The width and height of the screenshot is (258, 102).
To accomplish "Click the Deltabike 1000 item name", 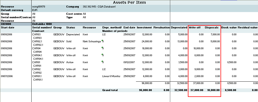I will click(x=42, y=24).
